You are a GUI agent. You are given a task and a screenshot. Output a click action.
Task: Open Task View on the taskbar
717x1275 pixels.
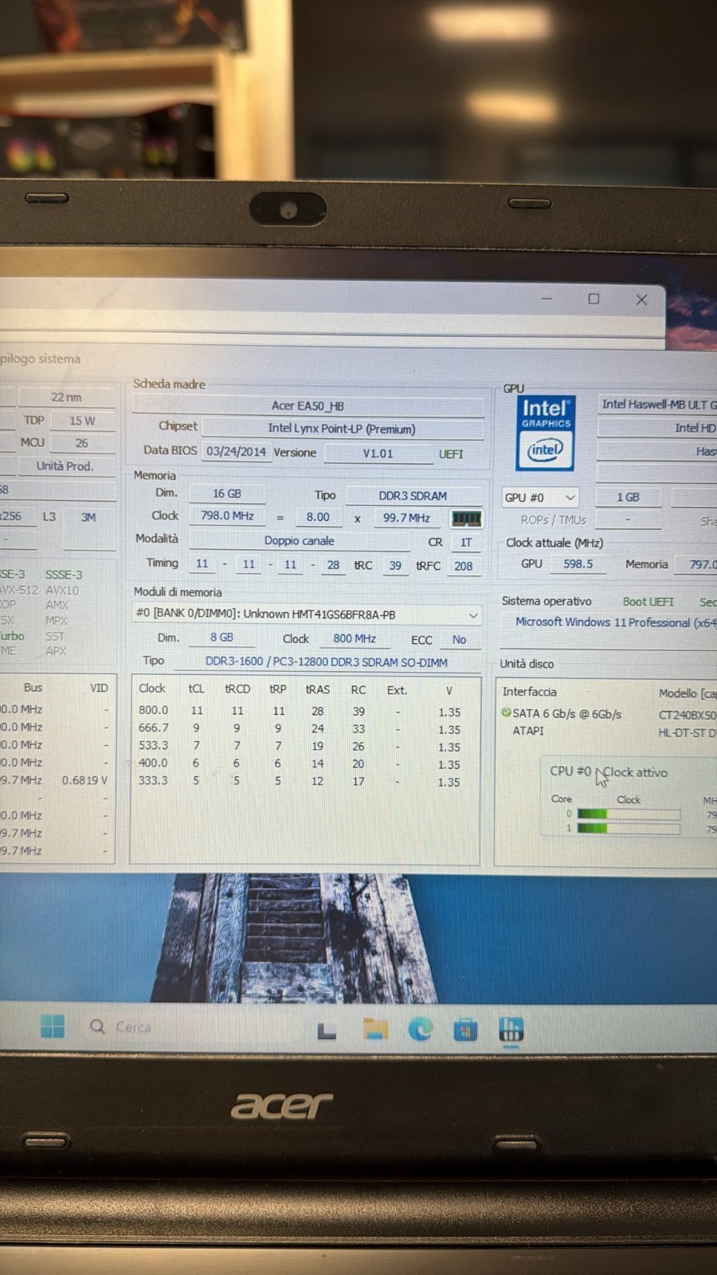coord(327,1032)
